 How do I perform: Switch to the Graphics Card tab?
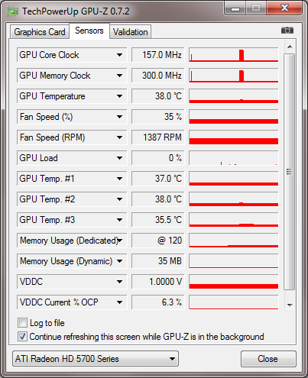coord(40,32)
